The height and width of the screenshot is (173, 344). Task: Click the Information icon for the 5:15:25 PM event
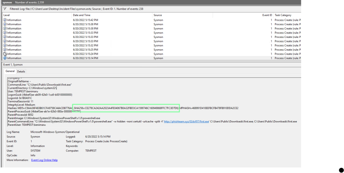[5, 50]
